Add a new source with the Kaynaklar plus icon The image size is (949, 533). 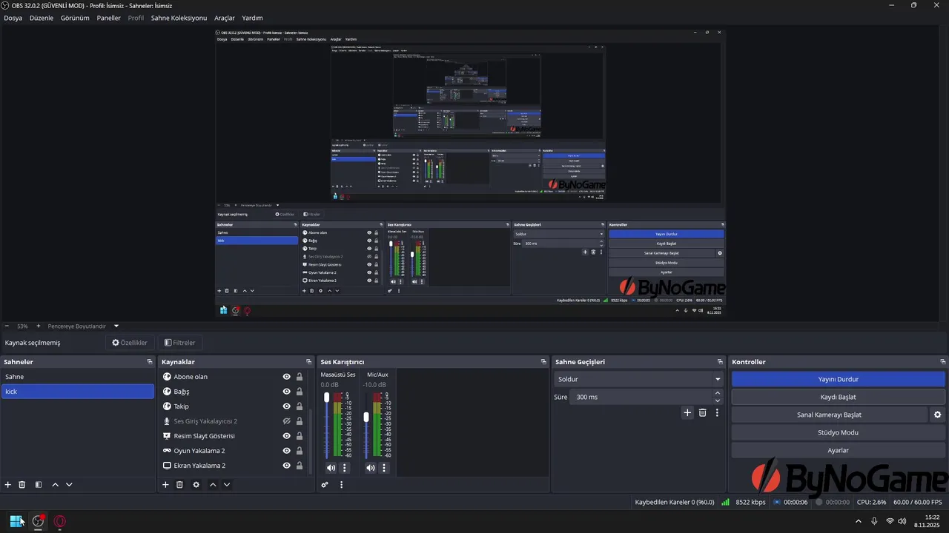pyautogui.click(x=165, y=485)
